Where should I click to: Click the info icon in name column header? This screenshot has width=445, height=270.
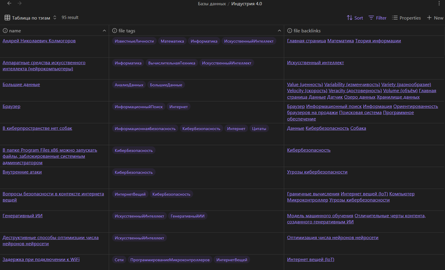[x=5, y=31]
